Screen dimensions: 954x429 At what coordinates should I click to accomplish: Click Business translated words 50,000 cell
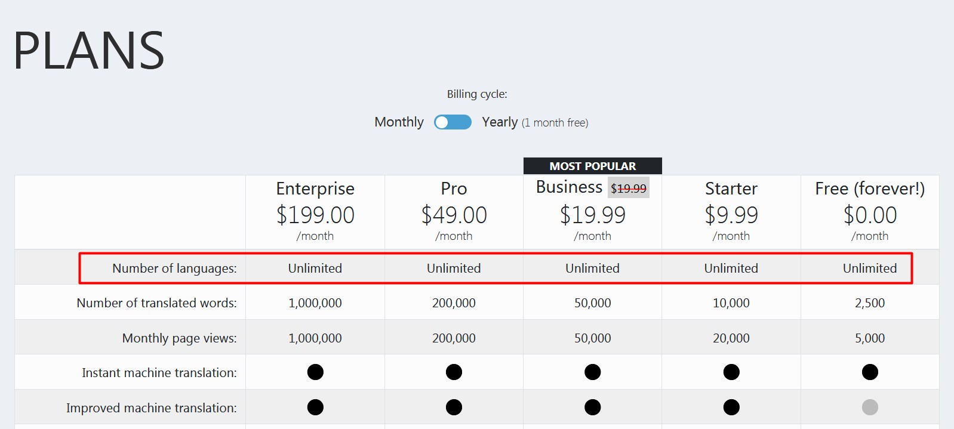point(593,303)
